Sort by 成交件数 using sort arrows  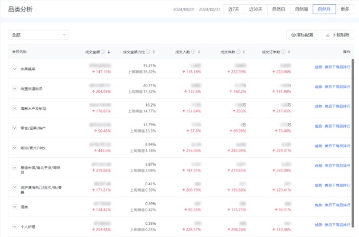pos(245,52)
